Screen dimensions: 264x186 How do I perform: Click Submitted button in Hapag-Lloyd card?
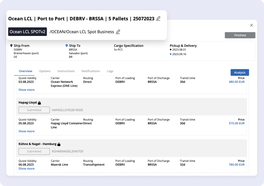coord(34,110)
